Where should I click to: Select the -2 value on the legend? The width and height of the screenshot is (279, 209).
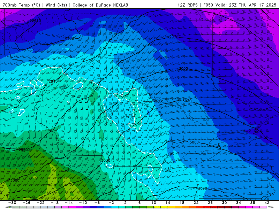point(111,203)
